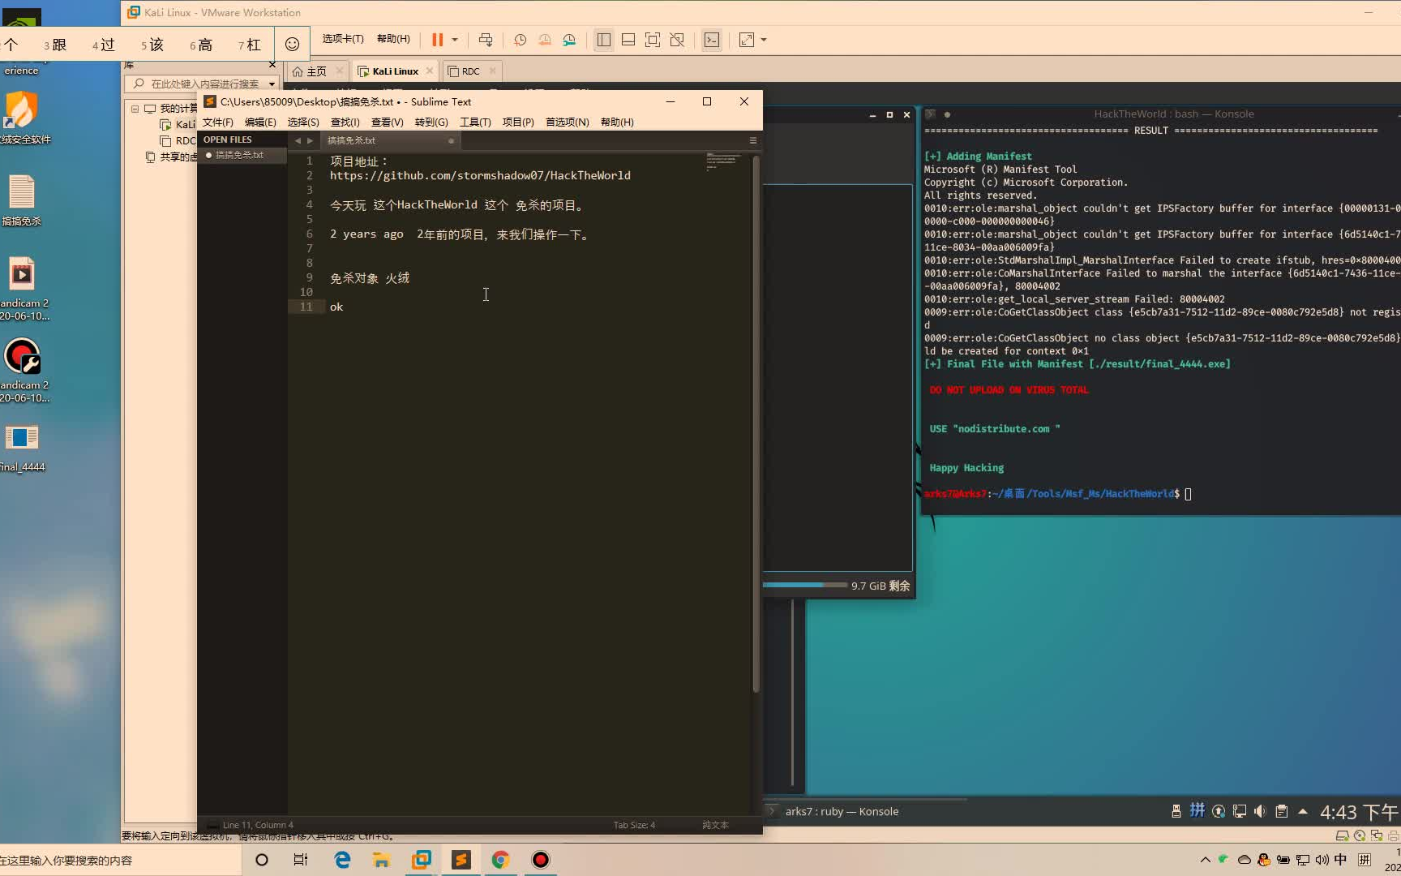Click the unsaved dot on 搞搞免杀.txt tab

pos(452,140)
